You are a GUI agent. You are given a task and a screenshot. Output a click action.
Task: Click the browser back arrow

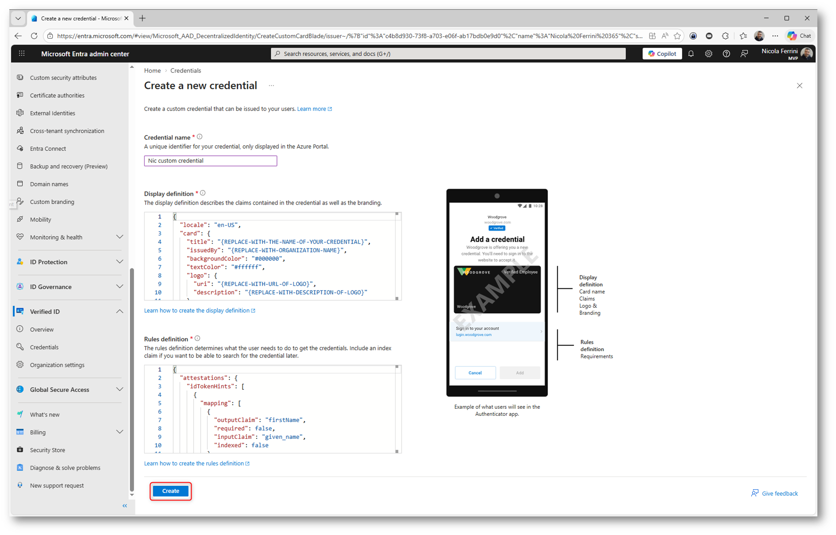[18, 36]
